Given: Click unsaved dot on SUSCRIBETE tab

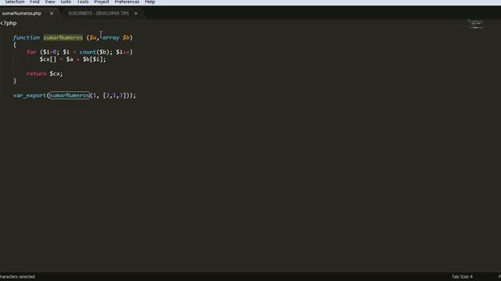Looking at the screenshot, I should pos(135,13).
